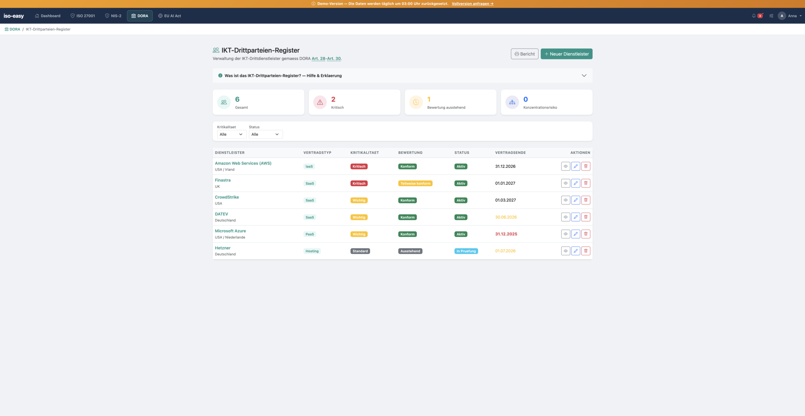The height and width of the screenshot is (416, 805).
Task: Click the notification bell icon
Action: point(754,16)
